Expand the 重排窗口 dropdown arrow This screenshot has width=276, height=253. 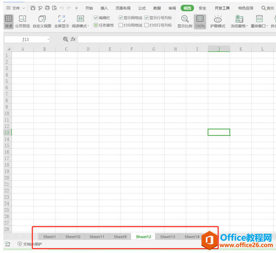(267, 26)
